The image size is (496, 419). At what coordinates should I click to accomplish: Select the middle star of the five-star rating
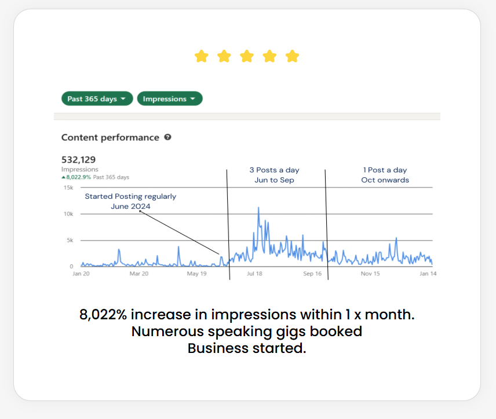coord(247,56)
